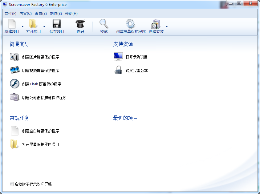This screenshot has width=260, height=194.
Task: Select 创建 Flash 屏幕保护程序 link
Action: (42, 84)
